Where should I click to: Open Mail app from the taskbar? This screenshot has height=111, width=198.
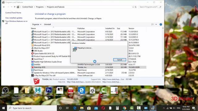click(x=96, y=108)
